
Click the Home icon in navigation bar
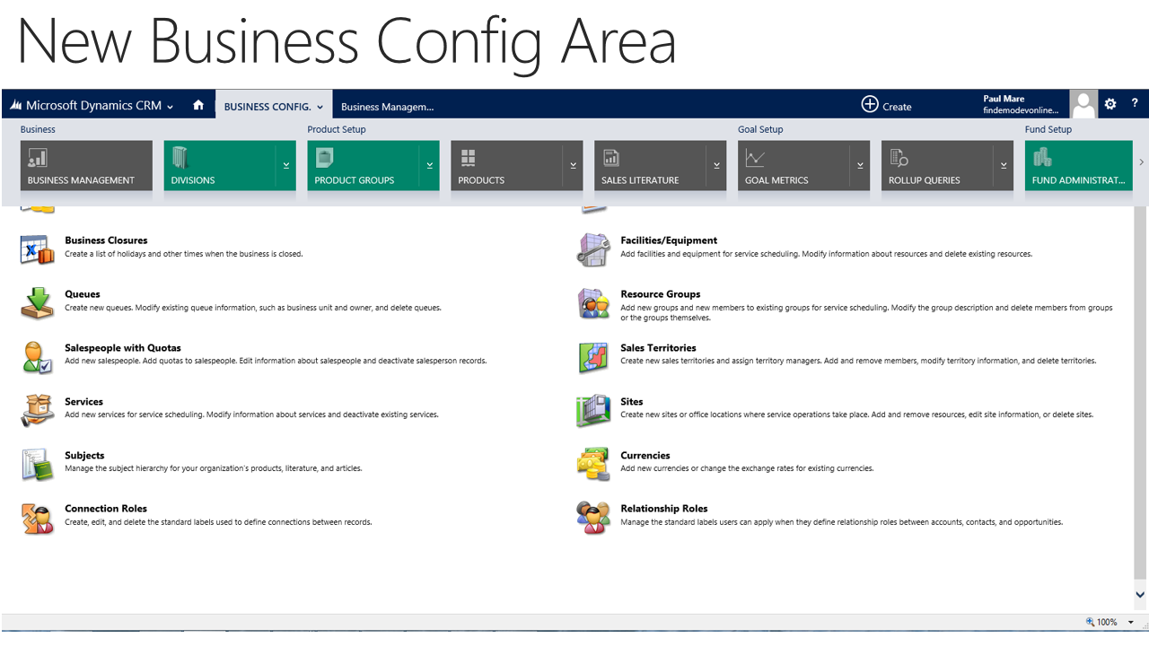tap(198, 105)
